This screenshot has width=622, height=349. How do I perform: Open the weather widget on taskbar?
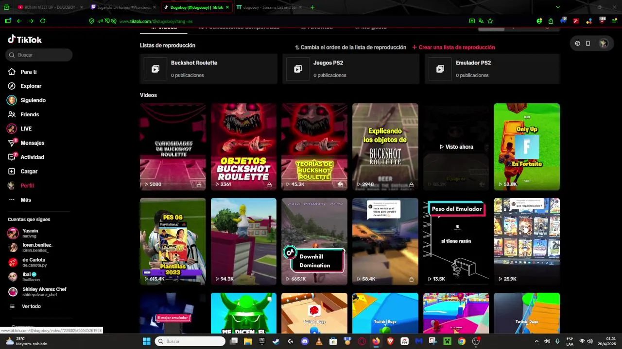27,341
